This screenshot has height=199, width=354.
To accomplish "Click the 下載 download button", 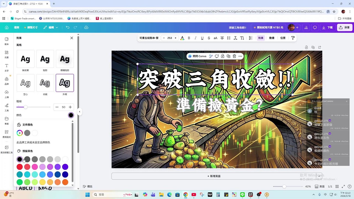I will 328,27.
